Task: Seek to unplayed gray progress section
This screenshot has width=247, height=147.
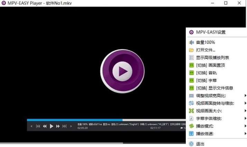Action: (154, 120)
